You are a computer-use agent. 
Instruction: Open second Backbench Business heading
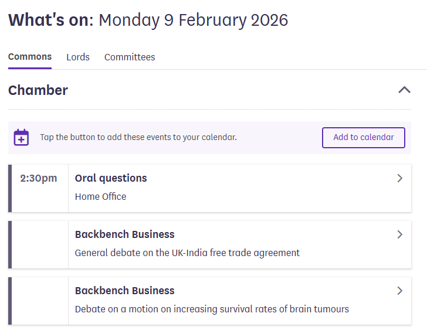(125, 291)
